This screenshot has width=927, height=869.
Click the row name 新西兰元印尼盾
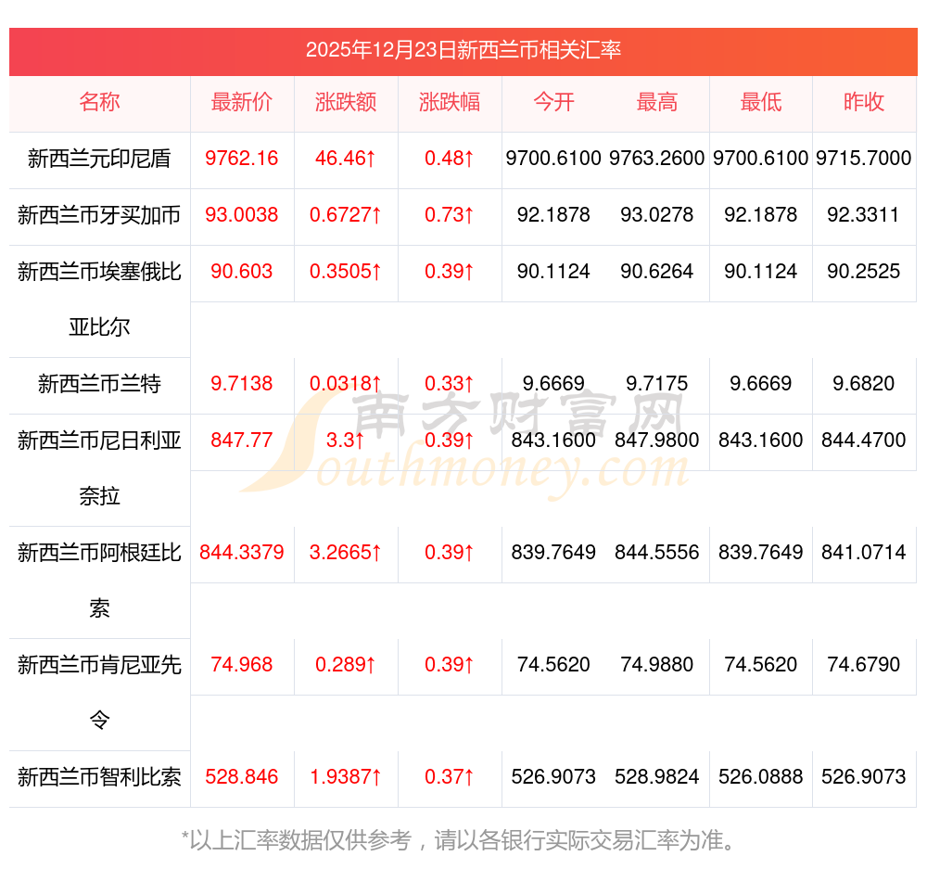tap(99, 159)
